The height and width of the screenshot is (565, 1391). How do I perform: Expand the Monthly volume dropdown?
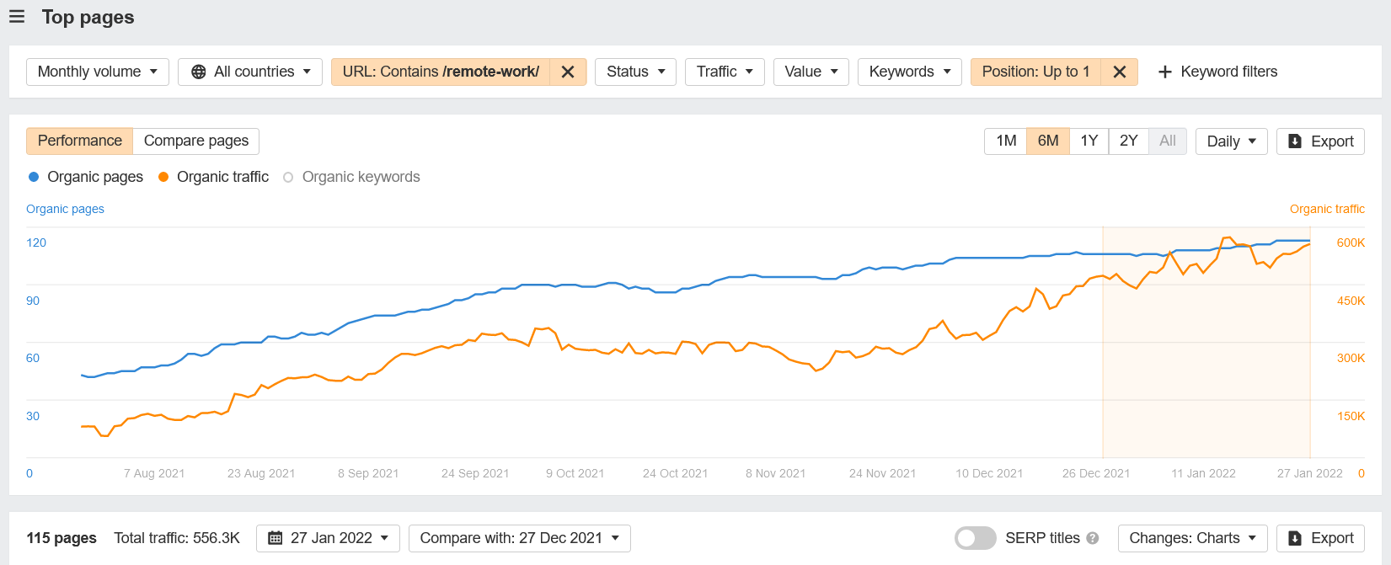pyautogui.click(x=98, y=72)
